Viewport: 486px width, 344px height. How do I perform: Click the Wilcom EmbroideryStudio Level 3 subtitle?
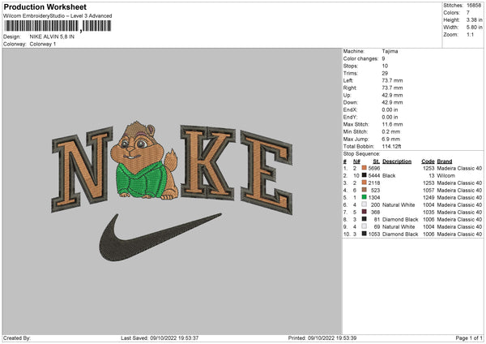point(58,16)
